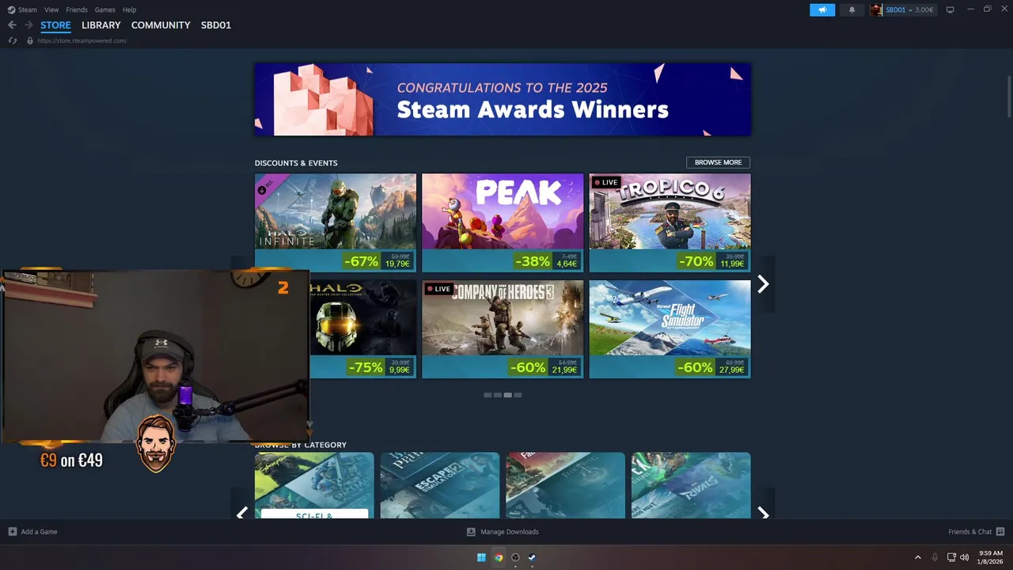The height and width of the screenshot is (570, 1013).
Task: Open the Windows Start button
Action: click(x=481, y=557)
